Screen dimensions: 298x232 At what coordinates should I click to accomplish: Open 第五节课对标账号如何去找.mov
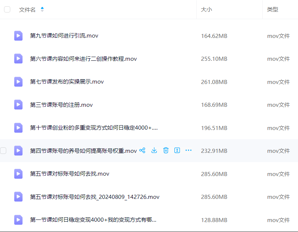tap(69, 174)
